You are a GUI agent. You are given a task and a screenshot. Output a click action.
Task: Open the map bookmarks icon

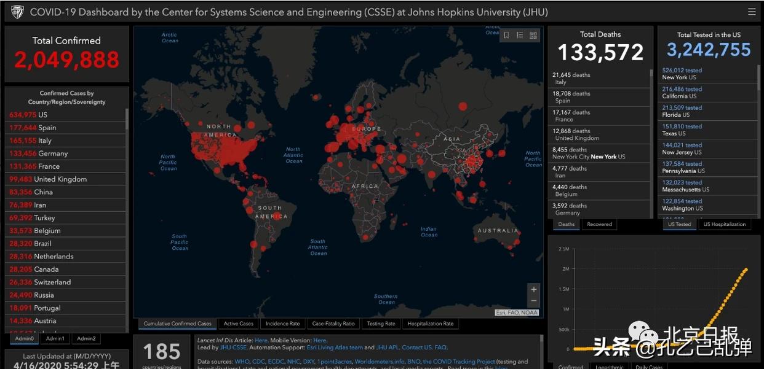pyautogui.click(x=506, y=36)
